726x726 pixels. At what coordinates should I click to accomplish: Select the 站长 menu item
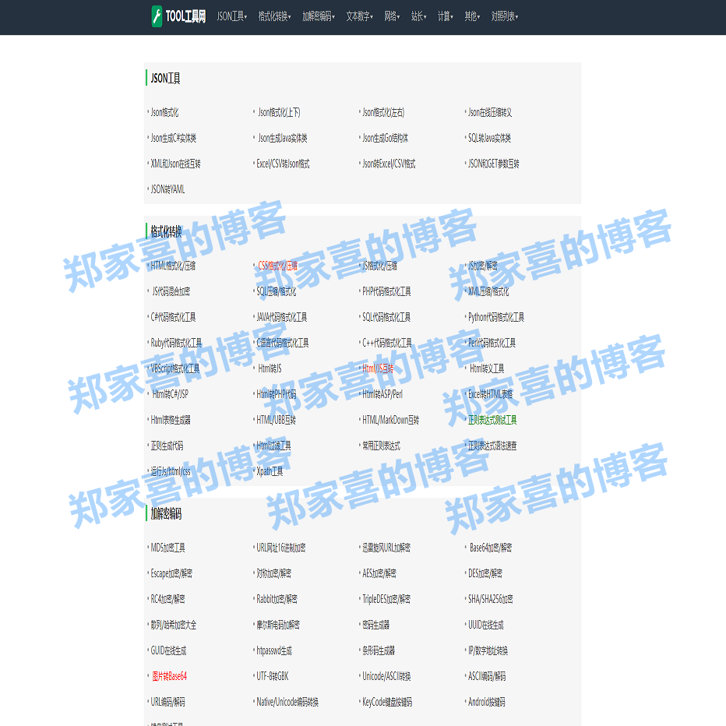coord(420,16)
